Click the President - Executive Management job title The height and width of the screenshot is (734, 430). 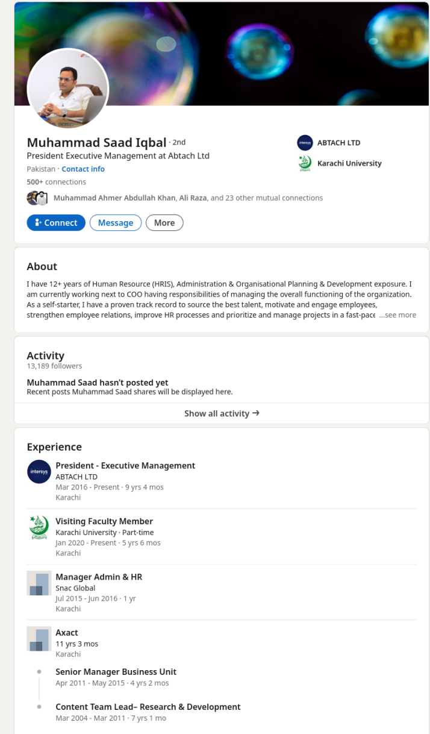[125, 466]
